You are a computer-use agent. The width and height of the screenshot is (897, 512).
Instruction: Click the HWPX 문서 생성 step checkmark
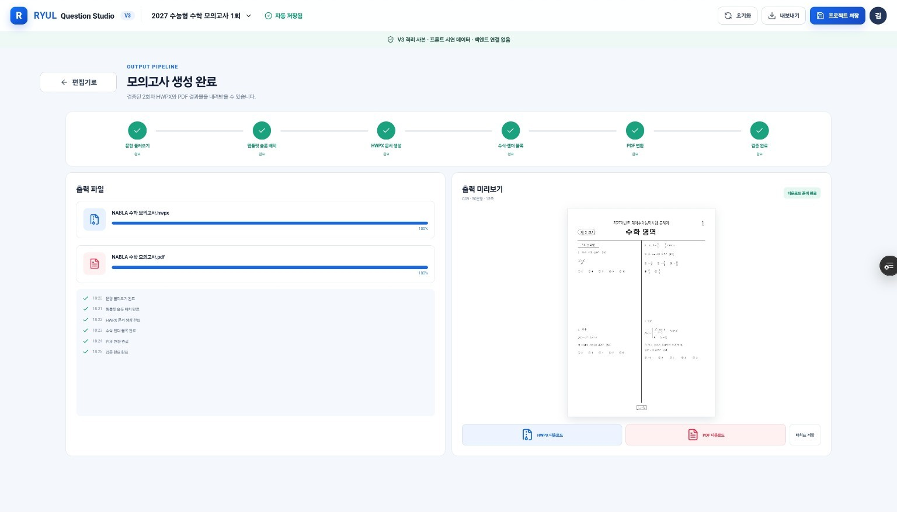386,131
